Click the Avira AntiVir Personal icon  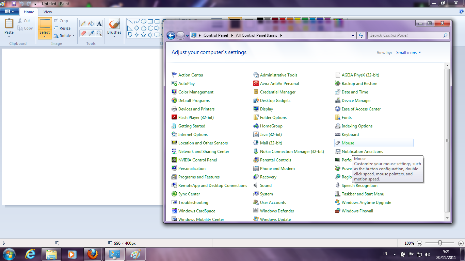tap(256, 84)
